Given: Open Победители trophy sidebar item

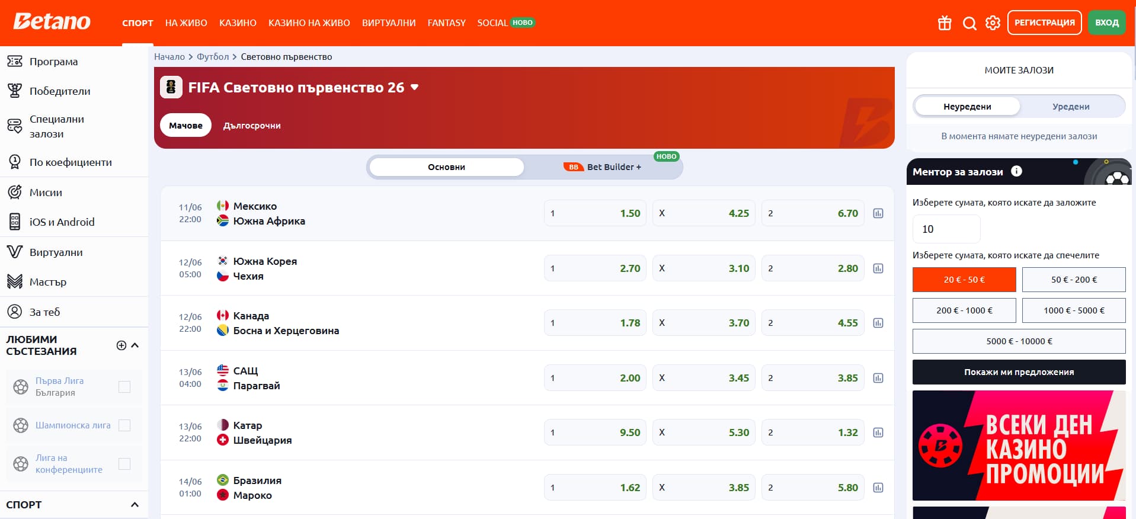Looking at the screenshot, I should [74, 91].
